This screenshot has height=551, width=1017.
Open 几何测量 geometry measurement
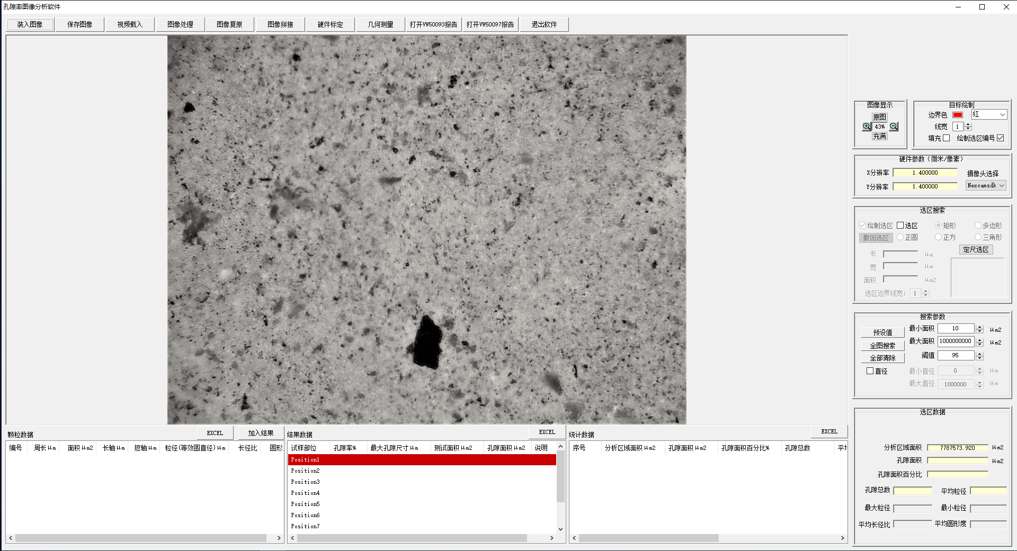[x=380, y=24]
